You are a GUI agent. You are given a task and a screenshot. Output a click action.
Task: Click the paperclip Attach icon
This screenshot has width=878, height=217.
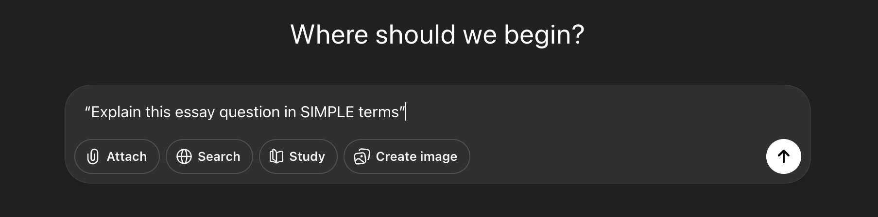93,156
